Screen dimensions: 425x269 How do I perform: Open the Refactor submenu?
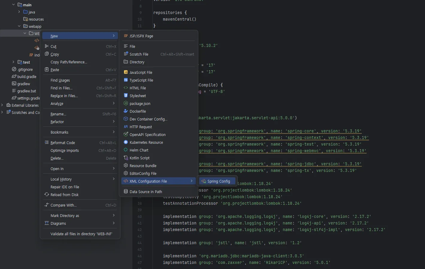(x=80, y=122)
